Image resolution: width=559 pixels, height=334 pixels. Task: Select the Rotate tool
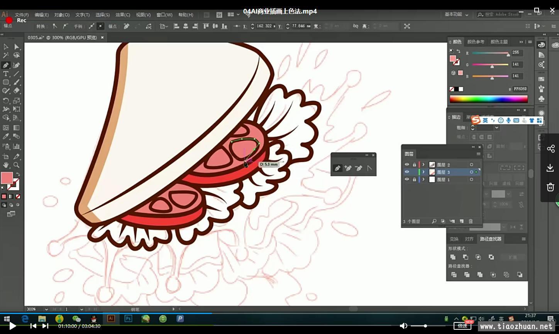tap(6, 101)
